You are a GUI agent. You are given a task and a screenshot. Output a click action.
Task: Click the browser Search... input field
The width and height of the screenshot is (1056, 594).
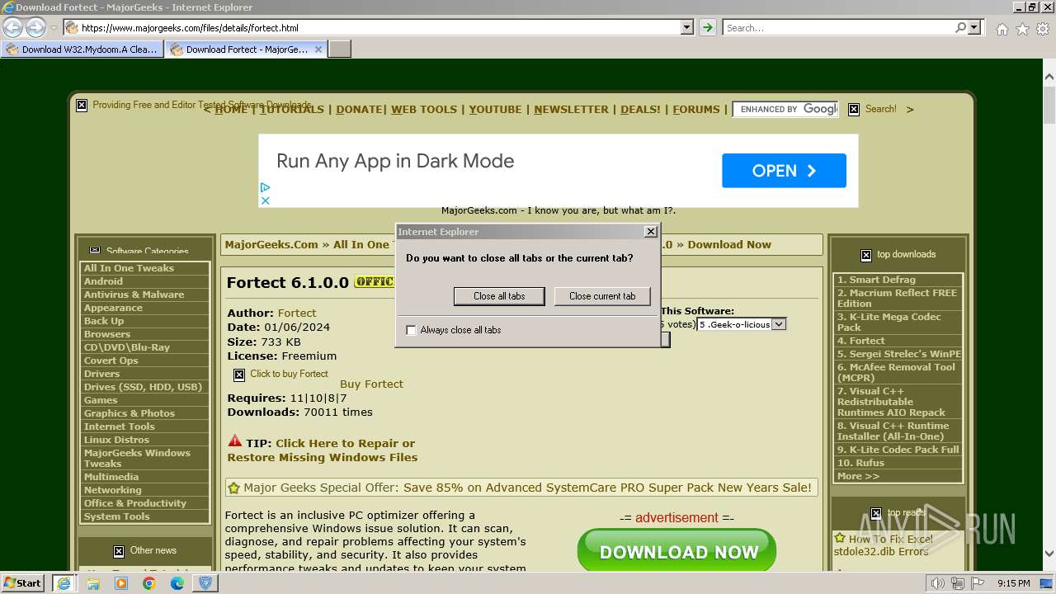pyautogui.click(x=837, y=27)
